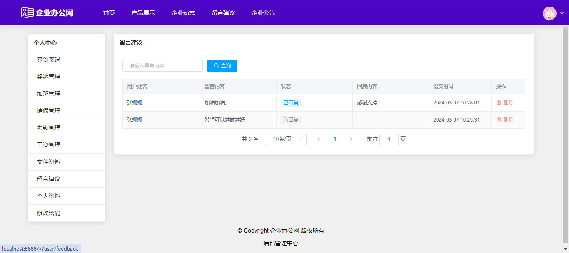Go to previous page arrow
The image size is (569, 253).
tap(319, 139)
